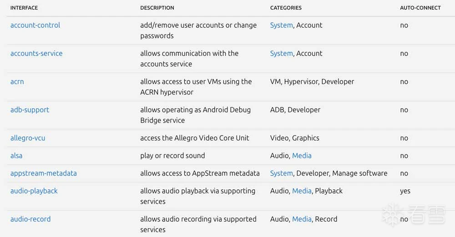Click the CATEGORIES column header
This screenshot has height=237, width=455.
pos(286,8)
